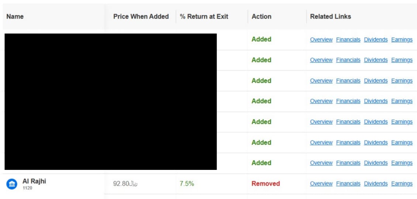The image size is (417, 199).
Task: Open Financials link in Al Rajhi row
Action: click(348, 184)
